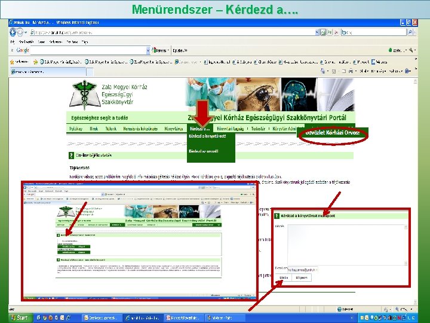
Task: Switch to Microsoft PowerPoint taskbar window
Action: [185, 318]
